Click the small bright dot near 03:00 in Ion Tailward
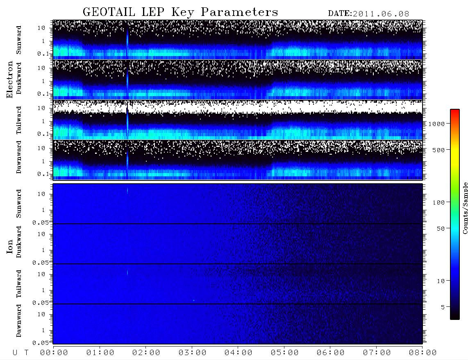Image resolution: width=468 pixels, height=360 pixels. pos(194,300)
